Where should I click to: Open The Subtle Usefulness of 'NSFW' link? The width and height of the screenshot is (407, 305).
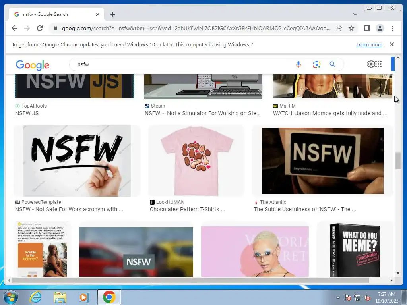(305, 209)
